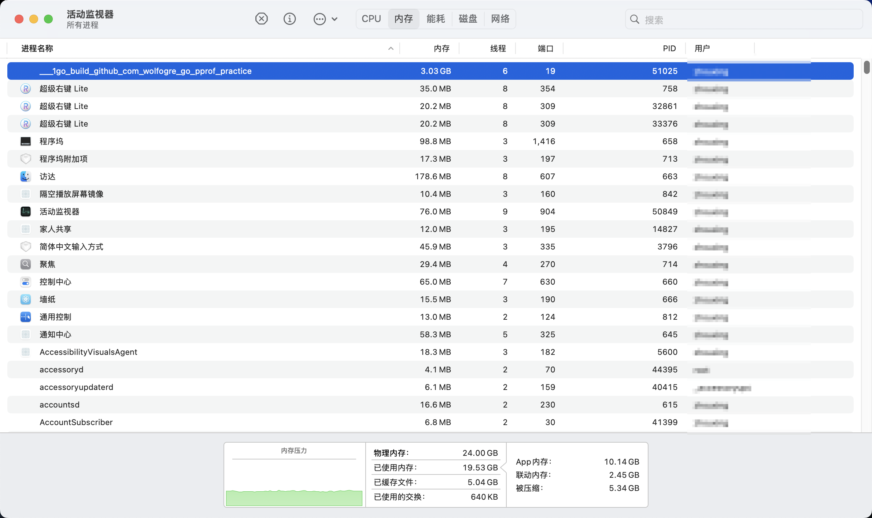The width and height of the screenshot is (872, 518).
Task: Click the vertical scrollbar thumb
Action: click(867, 67)
